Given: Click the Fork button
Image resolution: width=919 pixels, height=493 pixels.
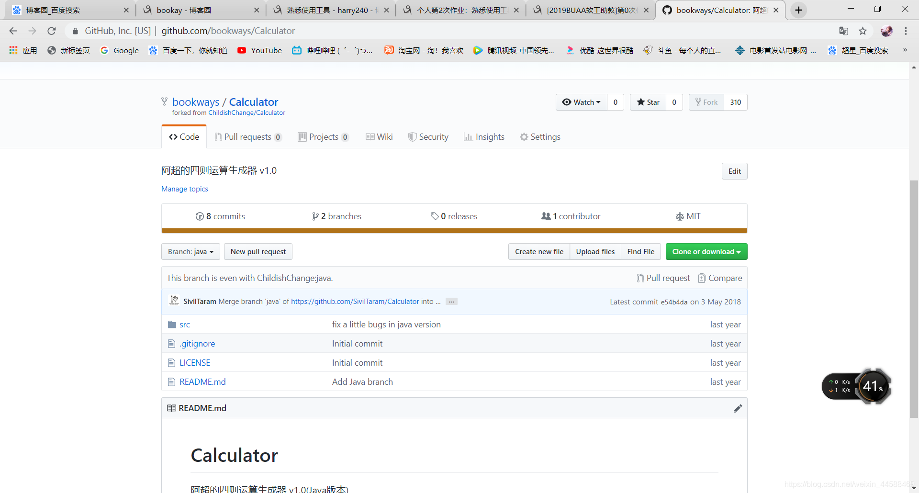Looking at the screenshot, I should (x=706, y=102).
